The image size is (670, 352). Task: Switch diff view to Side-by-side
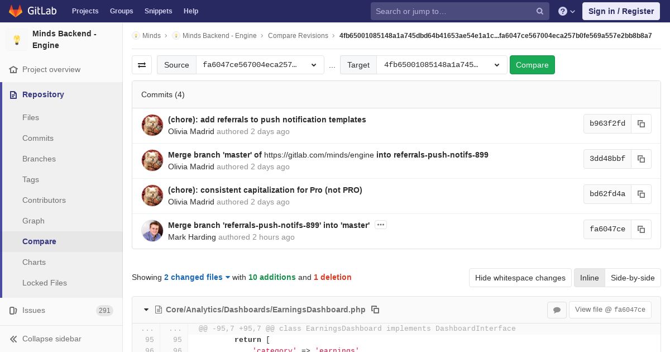pos(633,278)
